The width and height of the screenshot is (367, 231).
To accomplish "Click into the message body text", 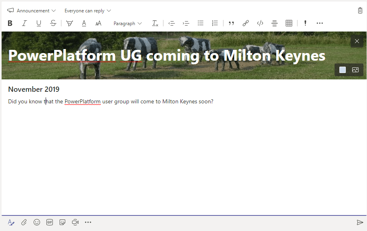I will [x=111, y=101].
